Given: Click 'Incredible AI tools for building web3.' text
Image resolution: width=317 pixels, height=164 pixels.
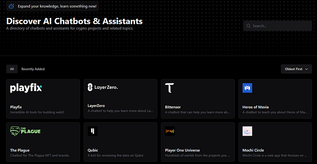Looking at the screenshot, I should pyautogui.click(x=38, y=112).
